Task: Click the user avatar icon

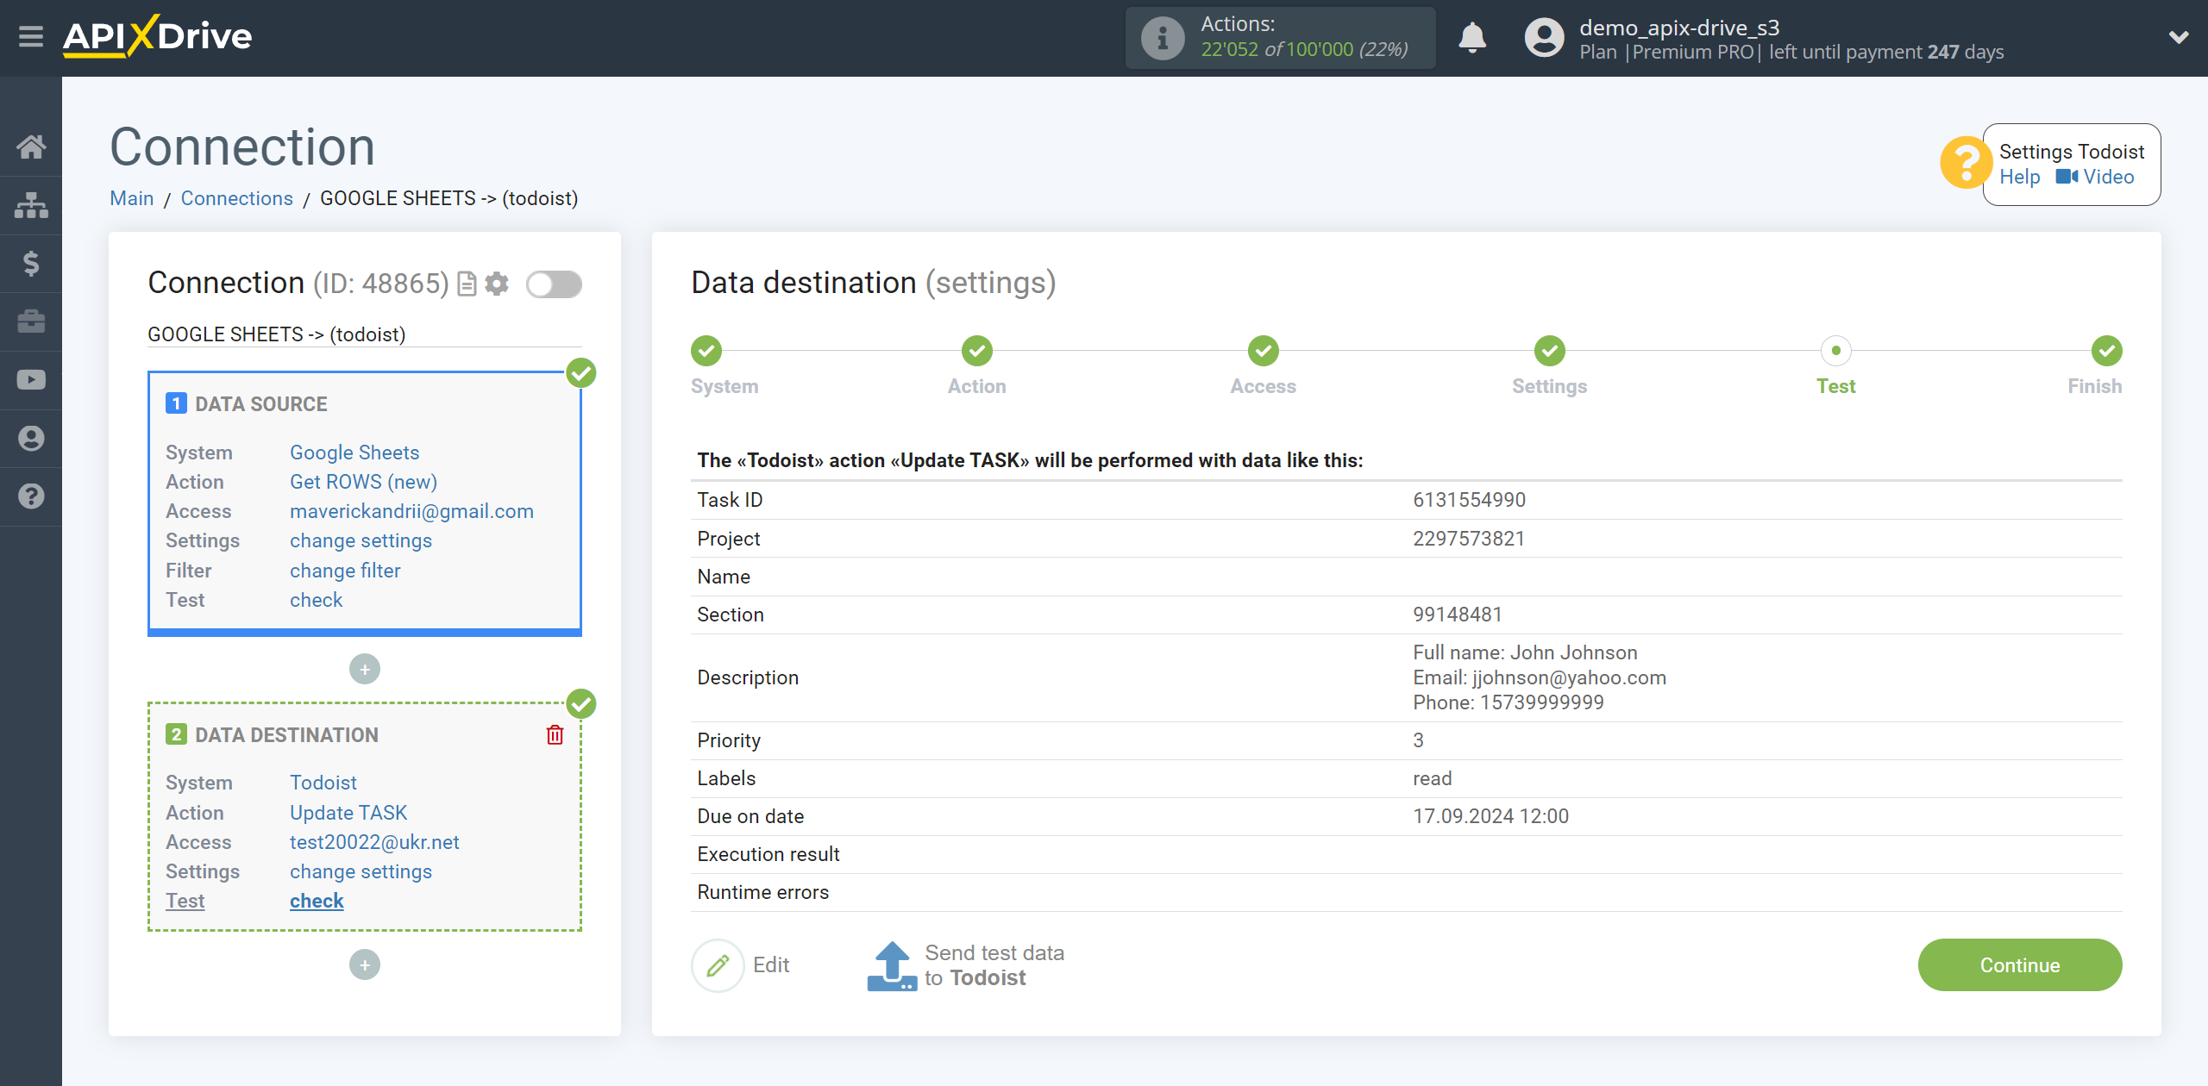Action: [1544, 38]
